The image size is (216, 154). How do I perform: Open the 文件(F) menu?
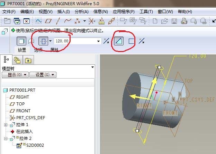[x=9, y=12]
